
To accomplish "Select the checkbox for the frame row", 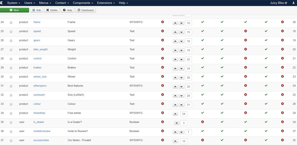I will click(11, 23).
